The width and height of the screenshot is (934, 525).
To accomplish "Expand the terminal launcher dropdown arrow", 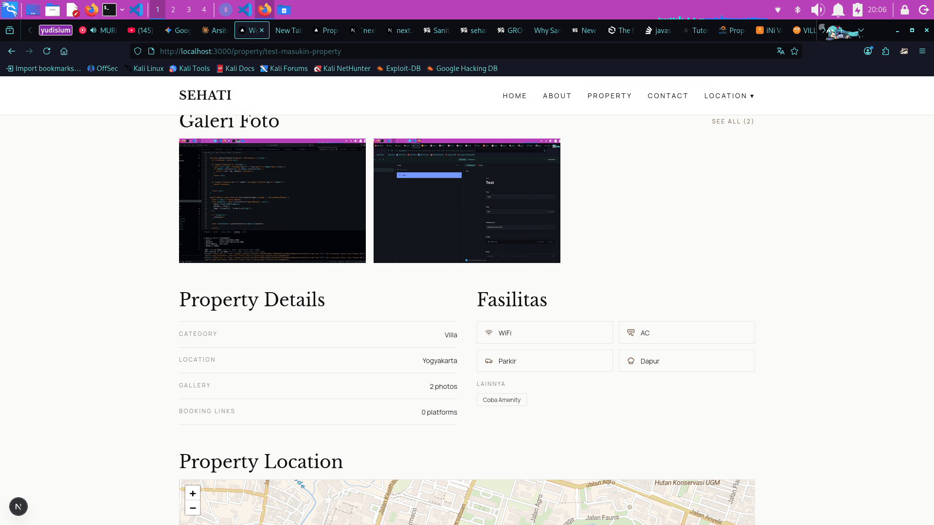I will 122,9.
